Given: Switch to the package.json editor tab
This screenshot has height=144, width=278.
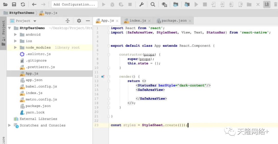Looking at the screenshot, I should (174, 21).
